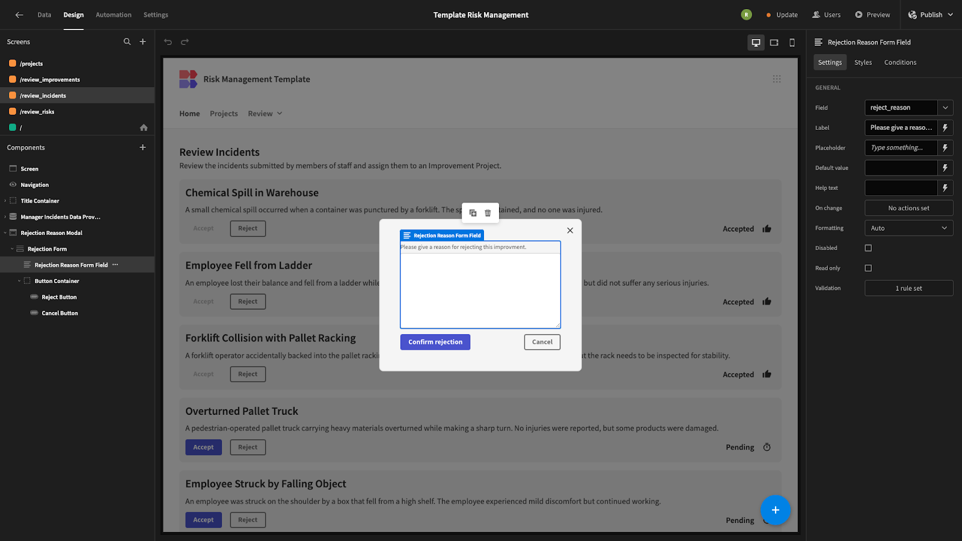
Task: Search screens with magnifier icon
Action: [127, 42]
